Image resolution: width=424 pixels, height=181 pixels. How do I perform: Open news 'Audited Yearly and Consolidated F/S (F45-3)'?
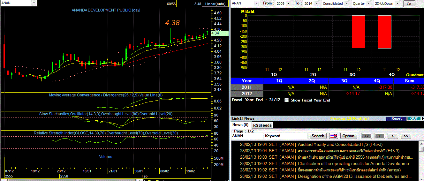[x=340, y=144]
